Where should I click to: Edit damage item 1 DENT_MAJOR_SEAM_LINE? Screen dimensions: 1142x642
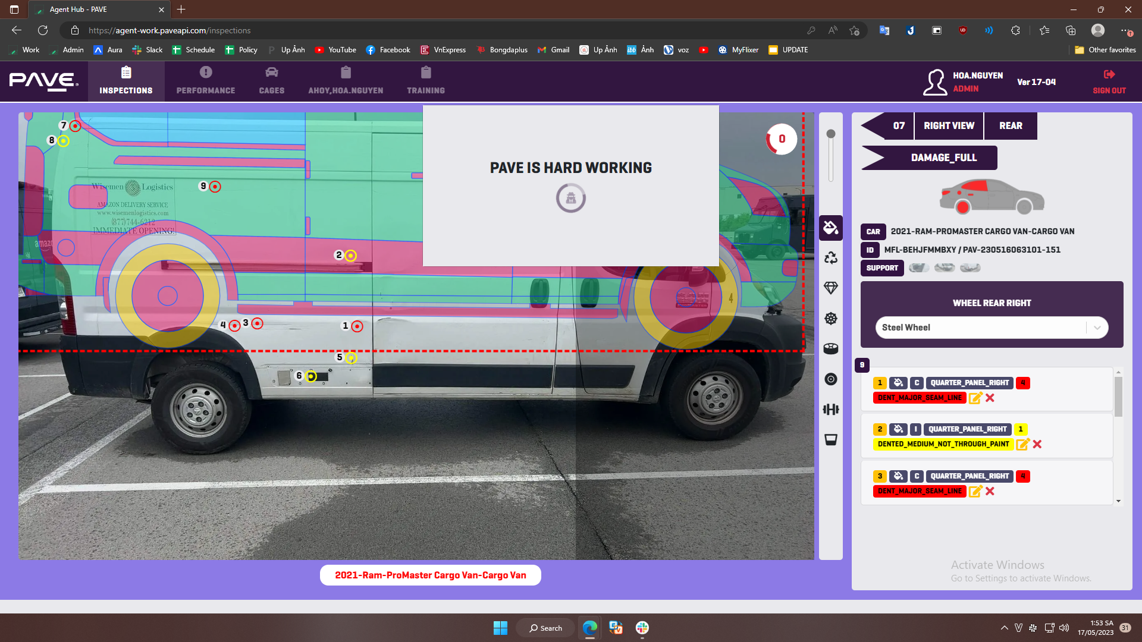tap(975, 398)
